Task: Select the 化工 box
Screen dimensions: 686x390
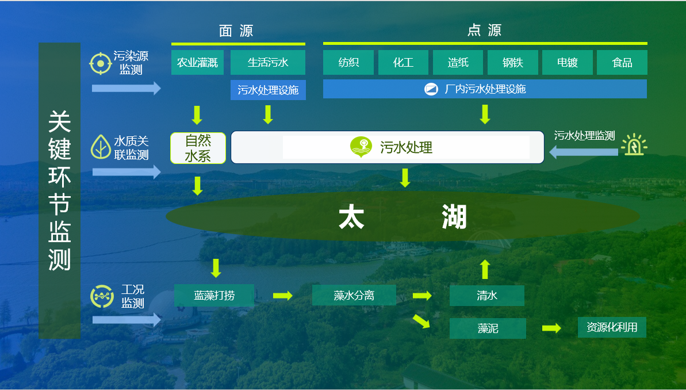Action: point(403,63)
